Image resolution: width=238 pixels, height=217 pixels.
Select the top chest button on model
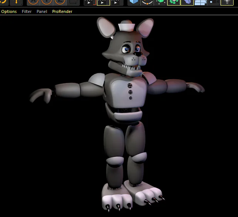(x=130, y=86)
